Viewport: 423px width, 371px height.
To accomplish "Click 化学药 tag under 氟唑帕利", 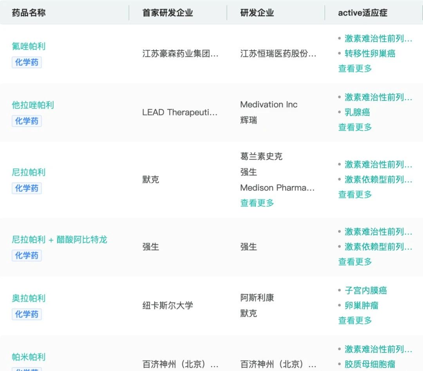I will (x=27, y=62).
